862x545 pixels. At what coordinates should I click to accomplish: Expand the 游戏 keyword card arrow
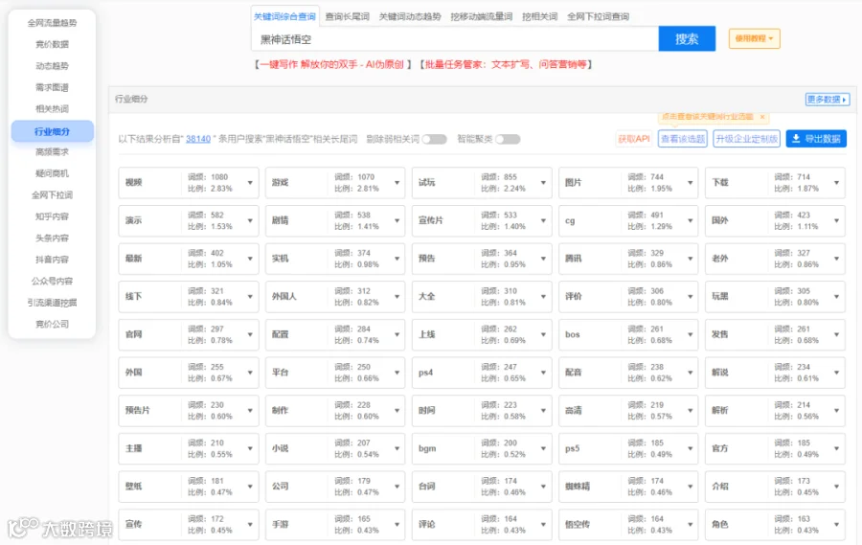pyautogui.click(x=397, y=183)
